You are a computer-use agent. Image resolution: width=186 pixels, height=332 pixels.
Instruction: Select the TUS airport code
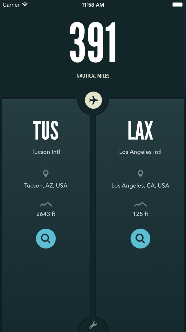tap(46, 131)
